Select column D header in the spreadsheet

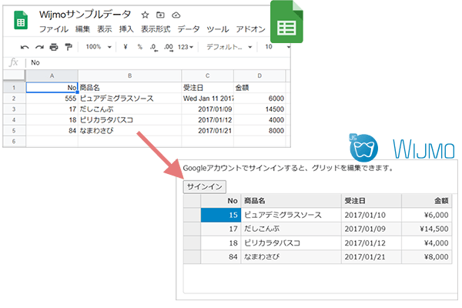[259, 75]
